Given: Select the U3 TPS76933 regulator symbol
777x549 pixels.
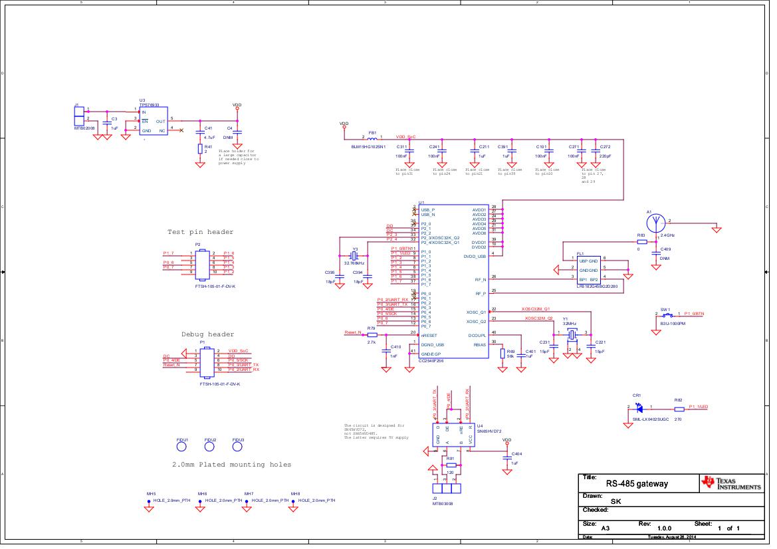Looking at the screenshot, I should (155, 122).
